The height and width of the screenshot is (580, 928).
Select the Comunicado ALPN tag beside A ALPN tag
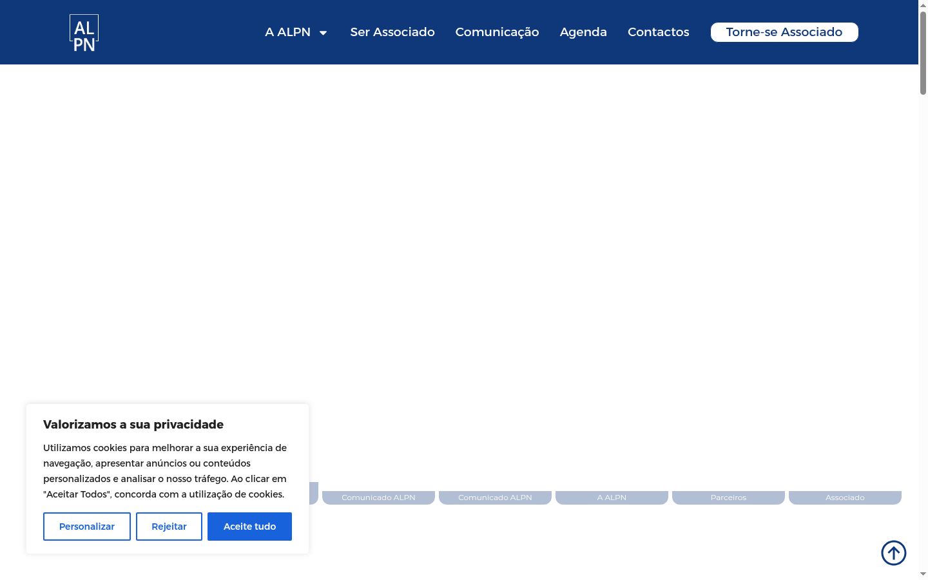pyautogui.click(x=495, y=498)
